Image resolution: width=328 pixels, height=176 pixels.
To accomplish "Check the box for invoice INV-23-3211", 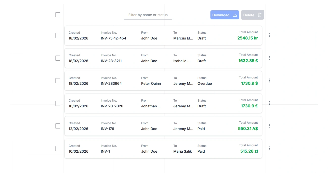I will pyautogui.click(x=58, y=58).
